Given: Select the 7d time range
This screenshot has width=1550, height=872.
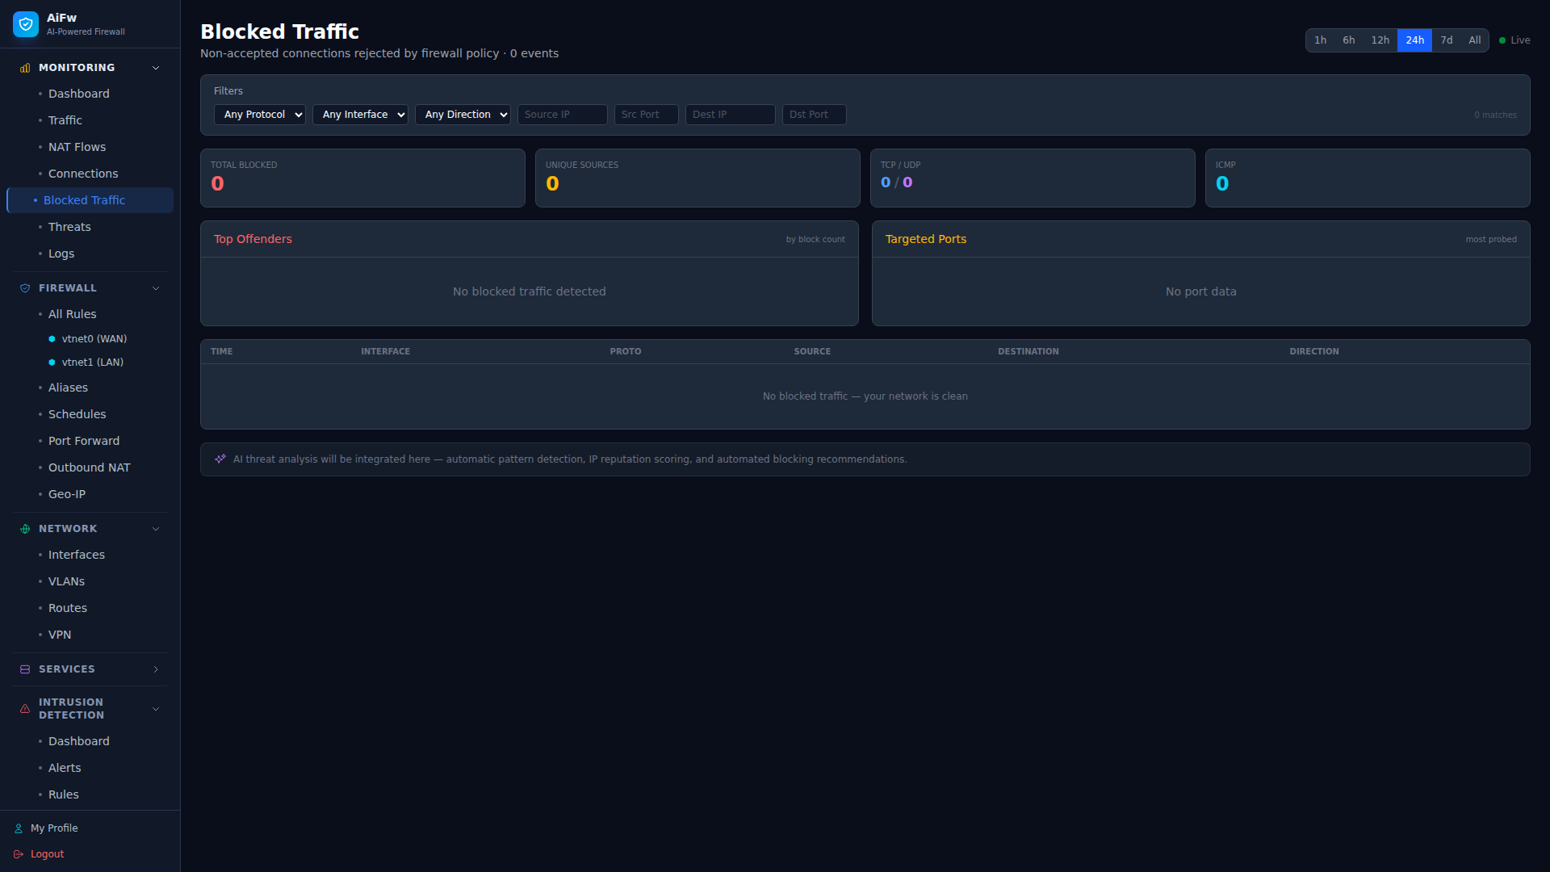Looking at the screenshot, I should click(x=1447, y=40).
